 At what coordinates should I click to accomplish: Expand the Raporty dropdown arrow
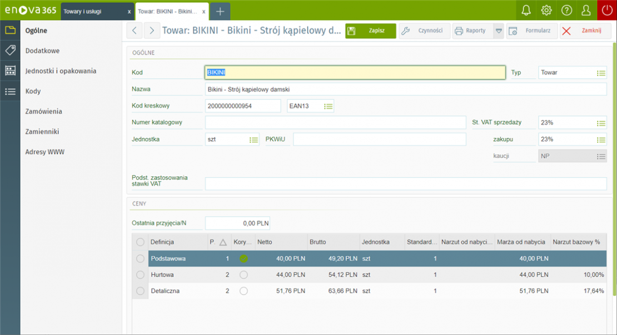pyautogui.click(x=498, y=31)
